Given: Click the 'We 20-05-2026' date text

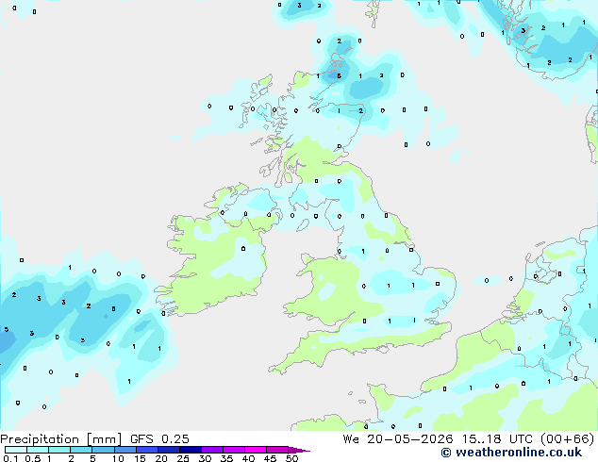Looking at the screenshot, I should click(398, 439).
